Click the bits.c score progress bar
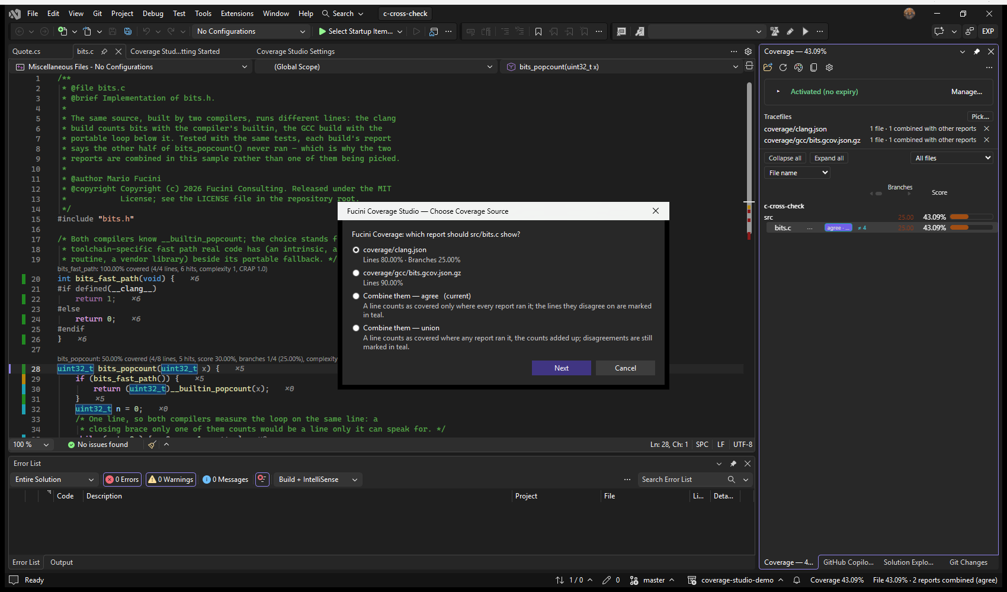The width and height of the screenshot is (1007, 592). click(x=971, y=228)
